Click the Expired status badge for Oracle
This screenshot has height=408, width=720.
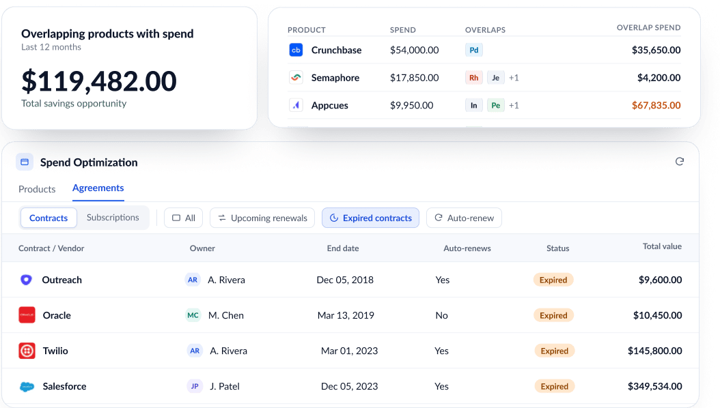[x=553, y=315]
